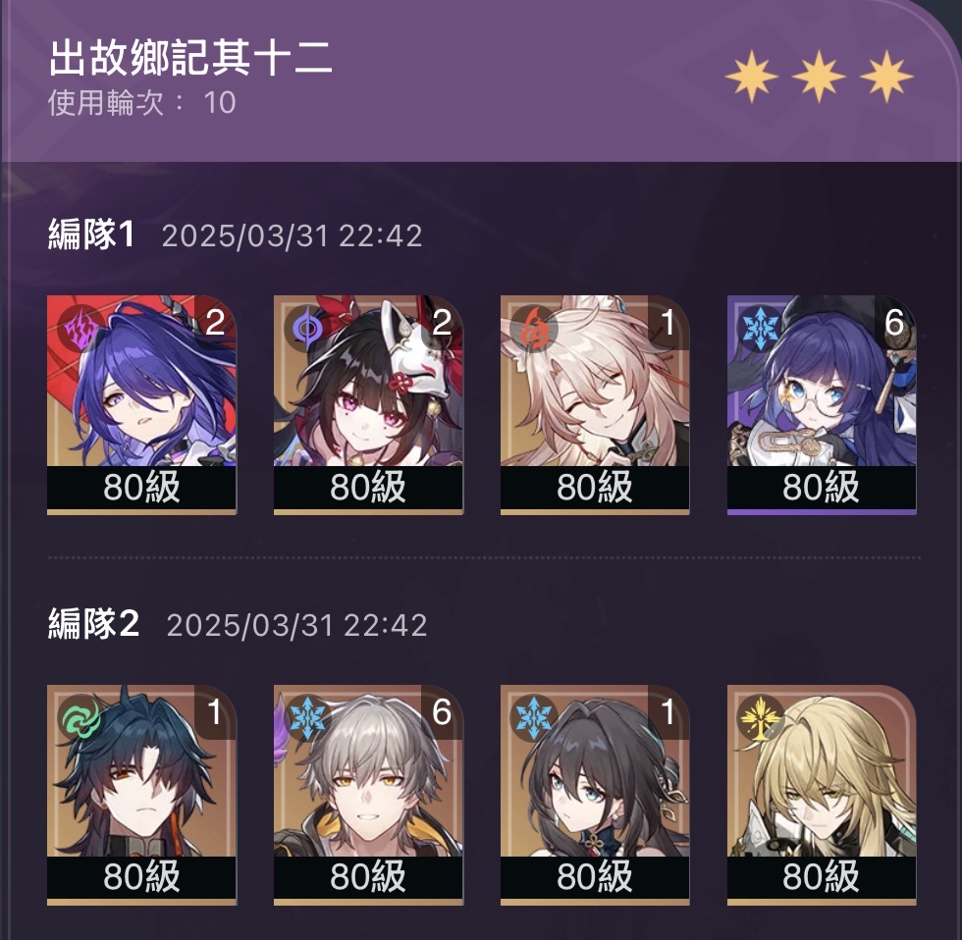This screenshot has height=940, width=962.
Task: Select the purple-haired Lightning character in Team 1
Action: [141, 404]
